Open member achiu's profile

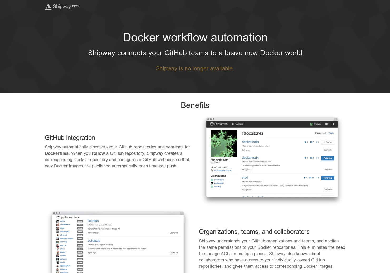pyautogui.click(x=62, y=221)
